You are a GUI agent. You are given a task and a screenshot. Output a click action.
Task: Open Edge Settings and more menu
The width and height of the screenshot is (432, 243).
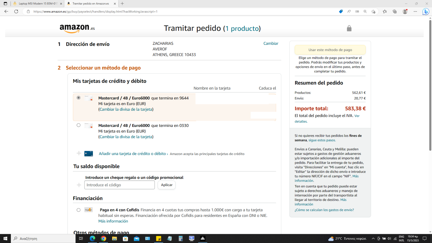coord(415,11)
